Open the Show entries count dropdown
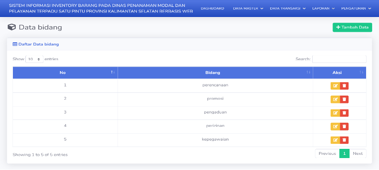Screen dimensions: 379x170 (34, 59)
